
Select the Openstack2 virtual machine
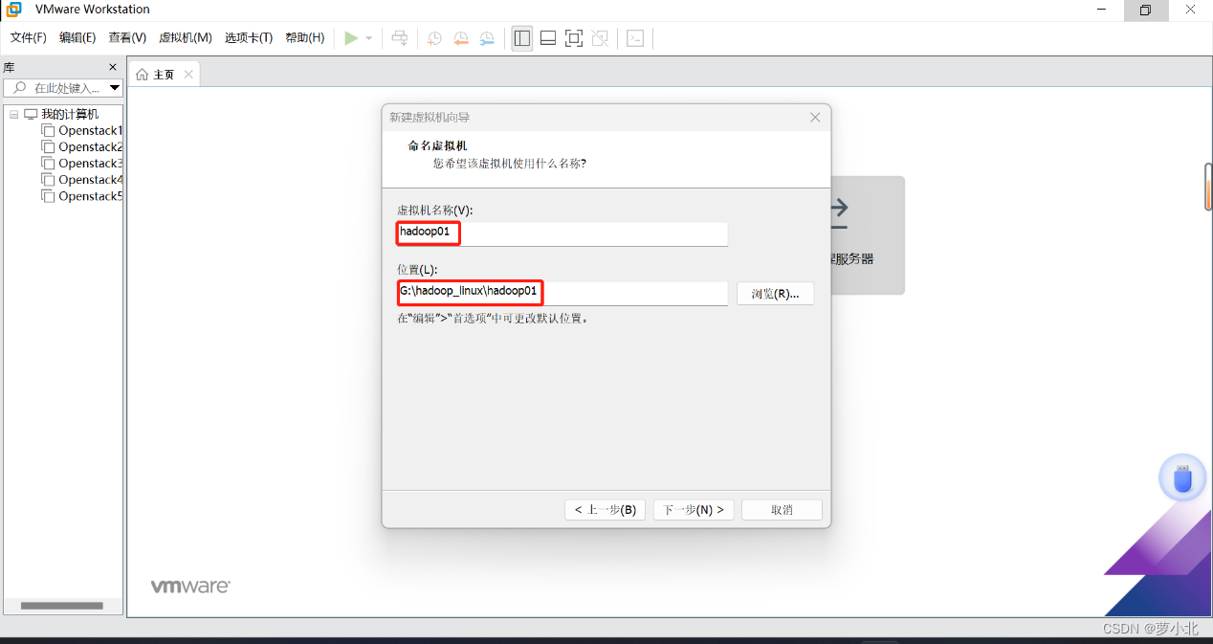(82, 146)
